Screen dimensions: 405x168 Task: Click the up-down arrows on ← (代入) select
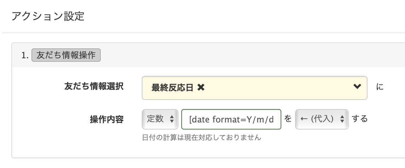point(342,119)
